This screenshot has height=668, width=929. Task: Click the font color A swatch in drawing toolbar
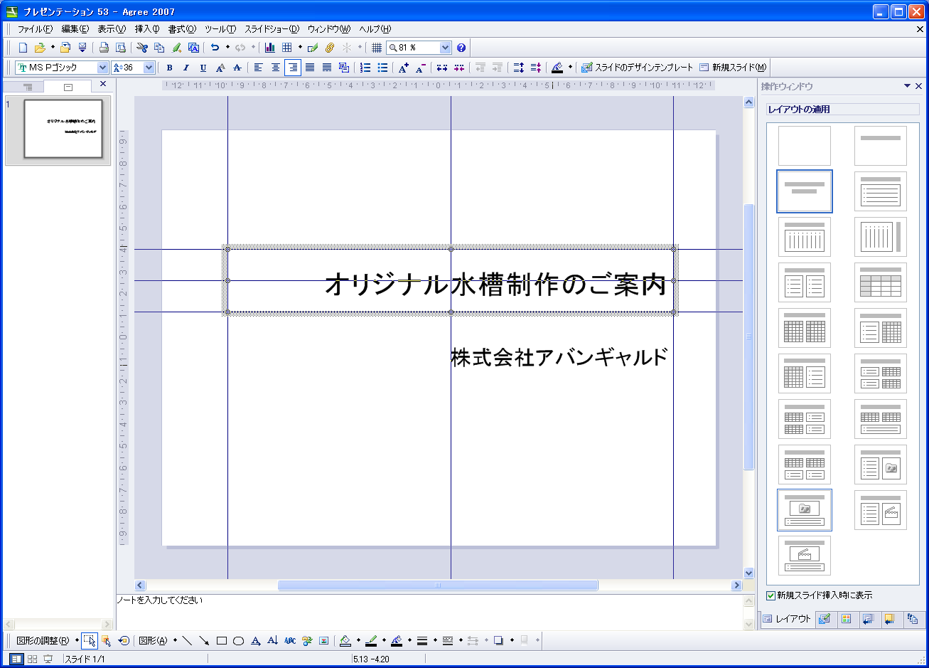[397, 640]
